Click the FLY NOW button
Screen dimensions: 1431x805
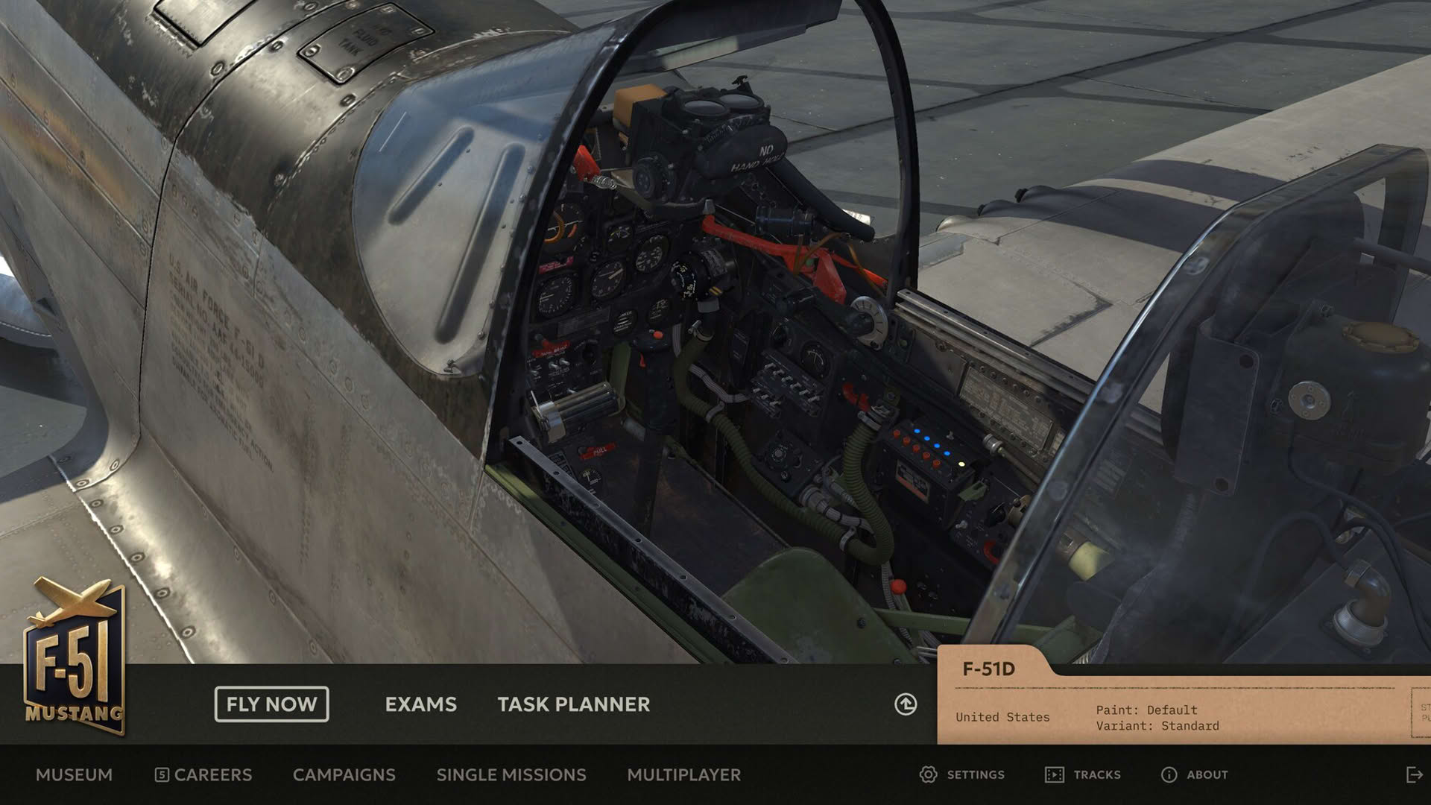(x=271, y=704)
